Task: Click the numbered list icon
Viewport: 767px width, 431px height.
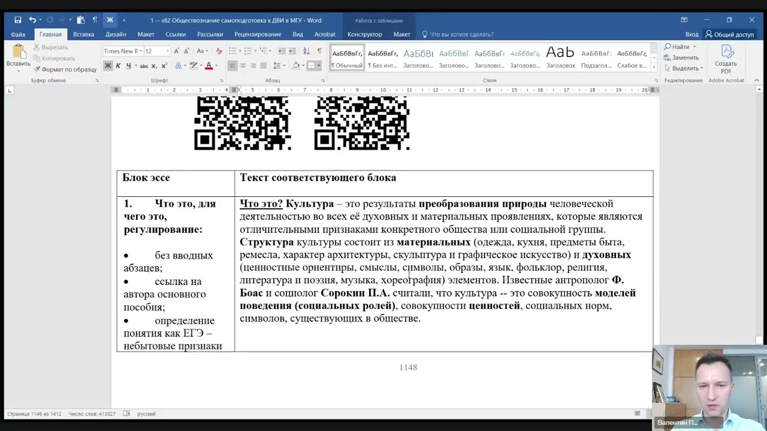Action: tap(248, 51)
